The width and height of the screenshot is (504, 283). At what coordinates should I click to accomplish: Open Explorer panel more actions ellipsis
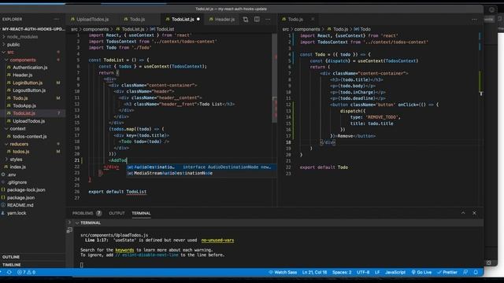click(57, 19)
